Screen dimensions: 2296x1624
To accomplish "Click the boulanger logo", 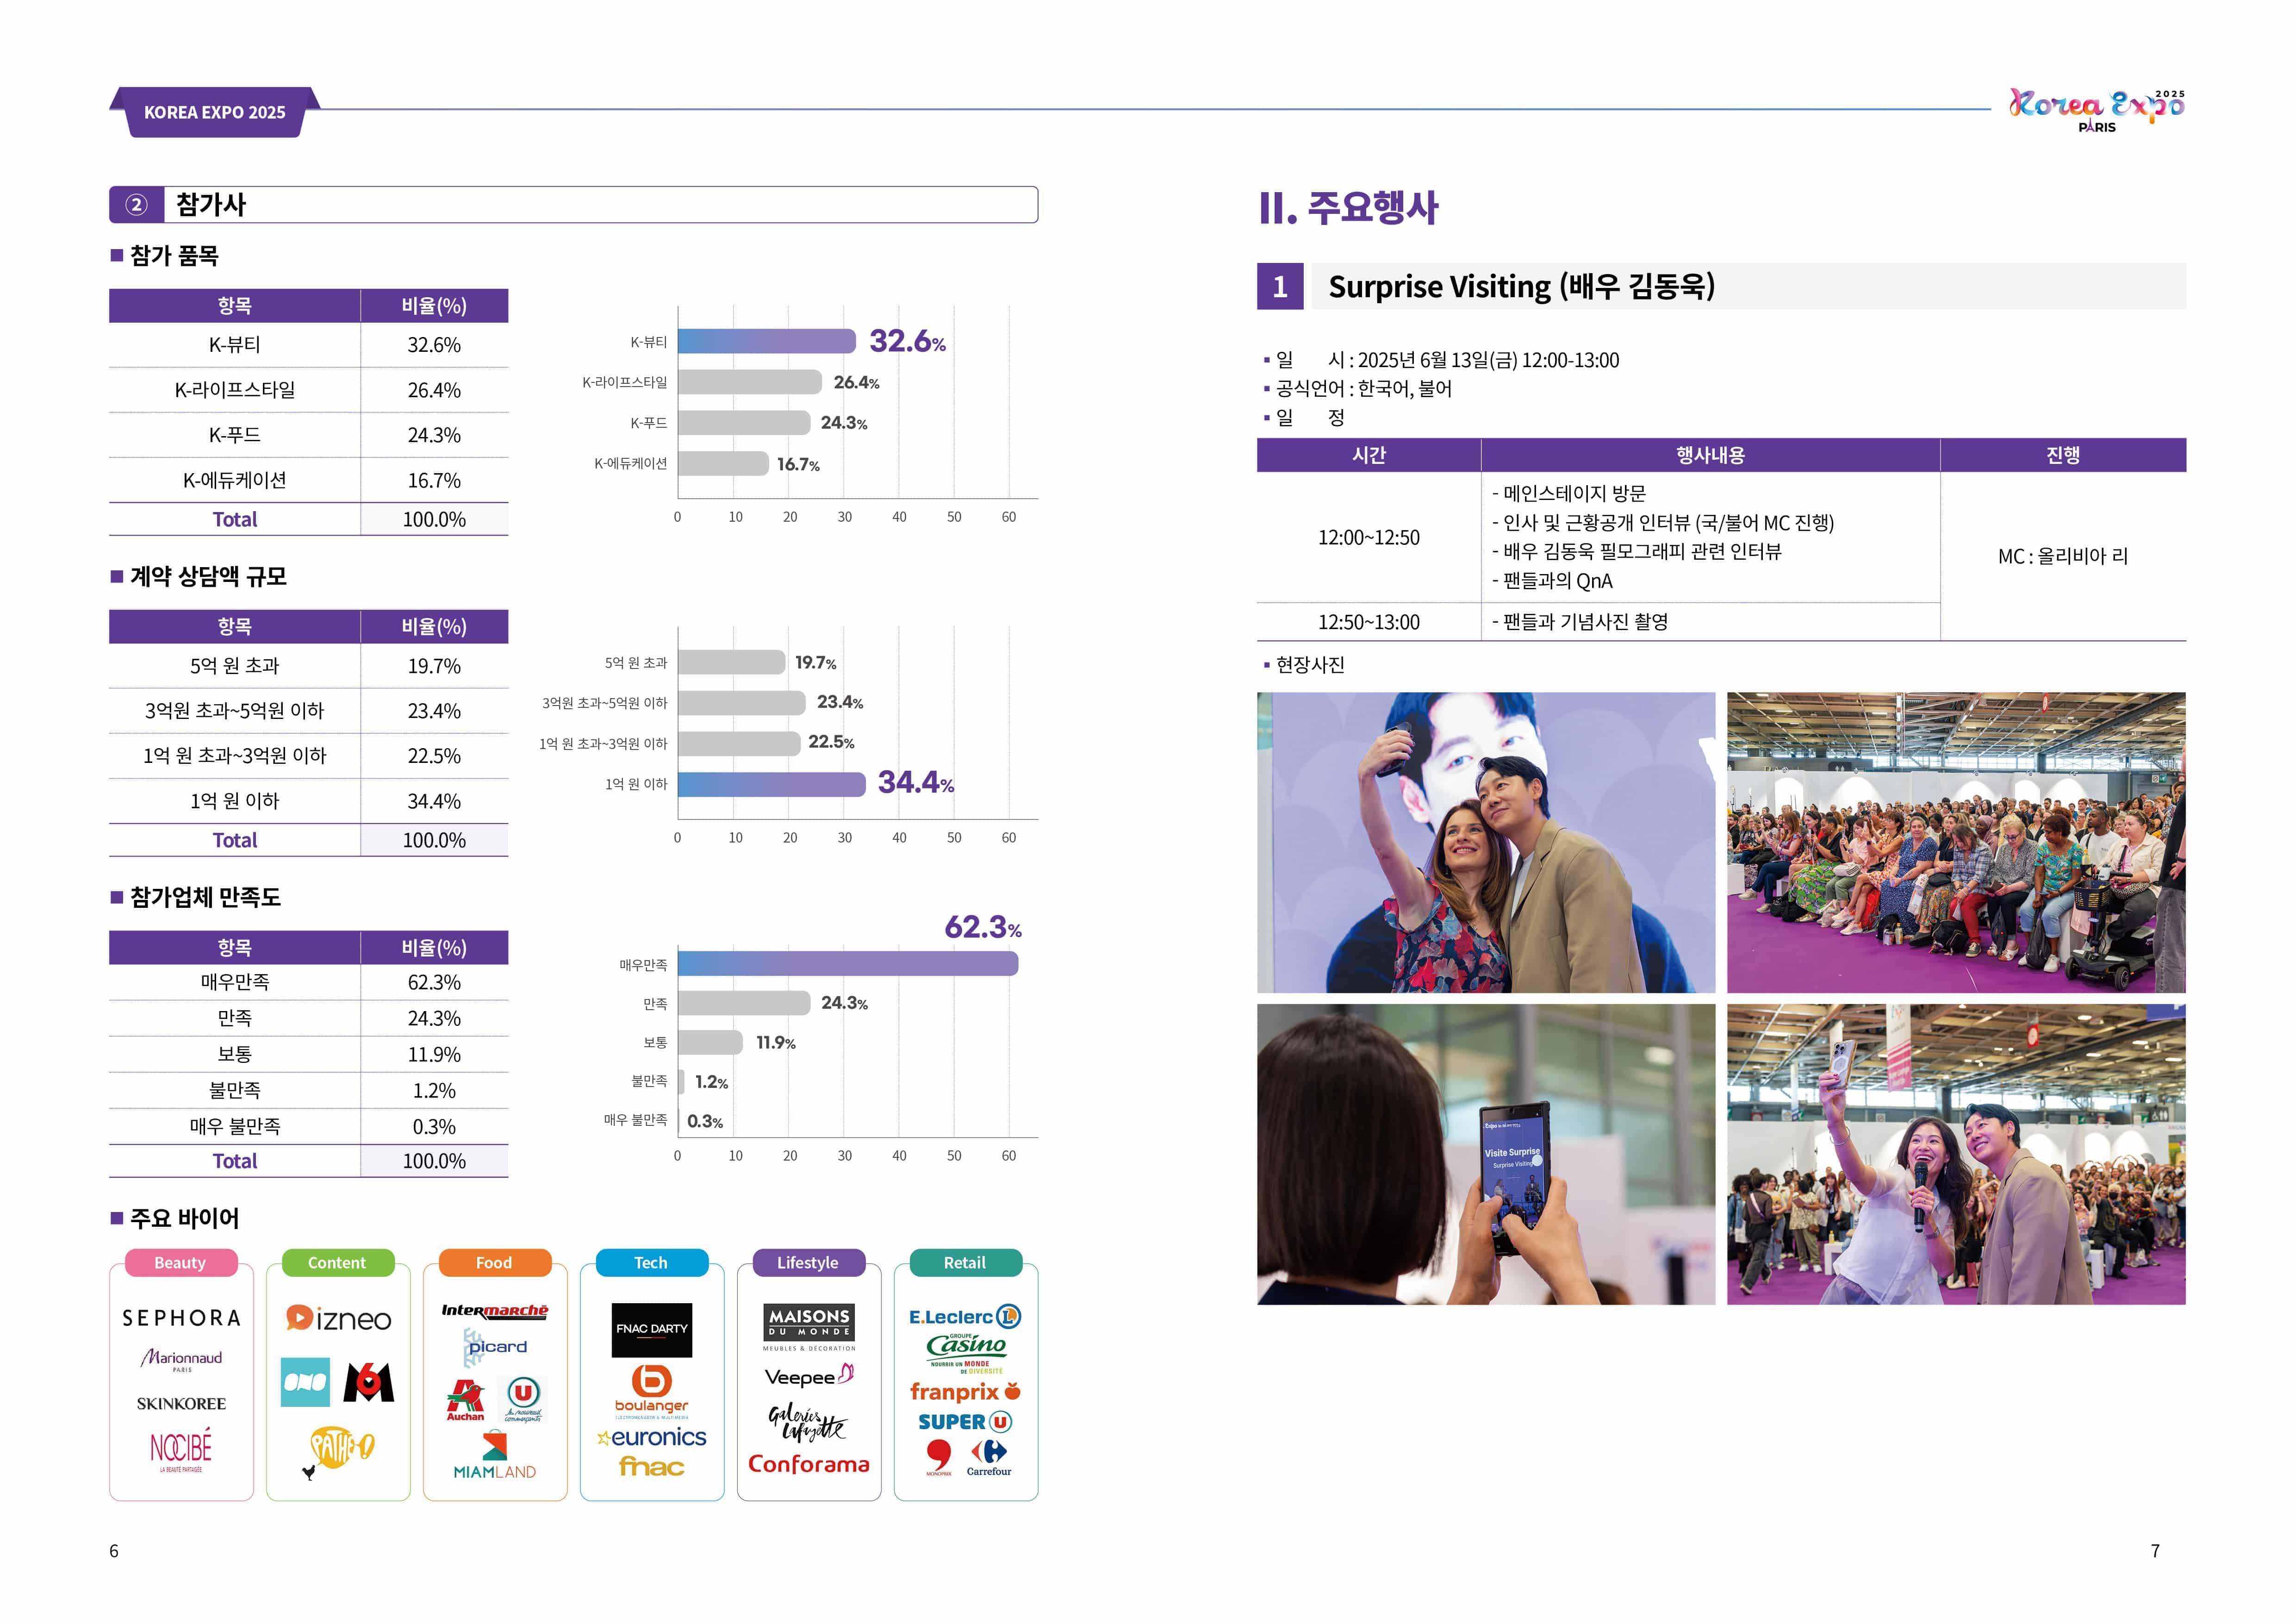I will (651, 1391).
